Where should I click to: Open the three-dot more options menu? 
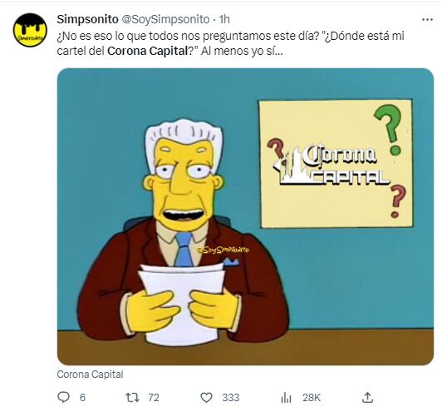tap(427, 19)
